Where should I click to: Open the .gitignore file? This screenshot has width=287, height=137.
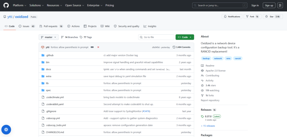(51, 111)
